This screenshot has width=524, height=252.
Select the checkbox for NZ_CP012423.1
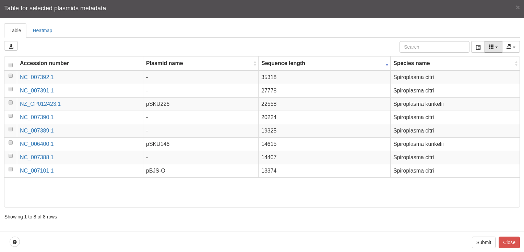point(11,102)
